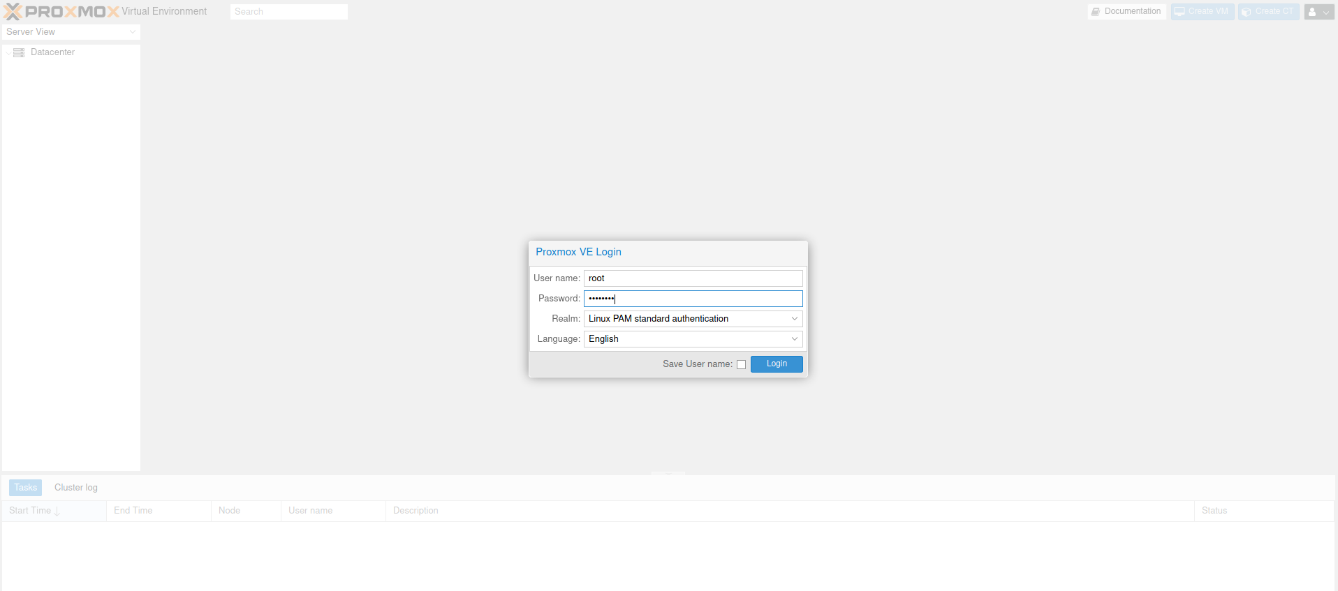Collapse the Datacenter tree node arrow
Image resolution: width=1338 pixels, height=591 pixels.
(x=8, y=53)
